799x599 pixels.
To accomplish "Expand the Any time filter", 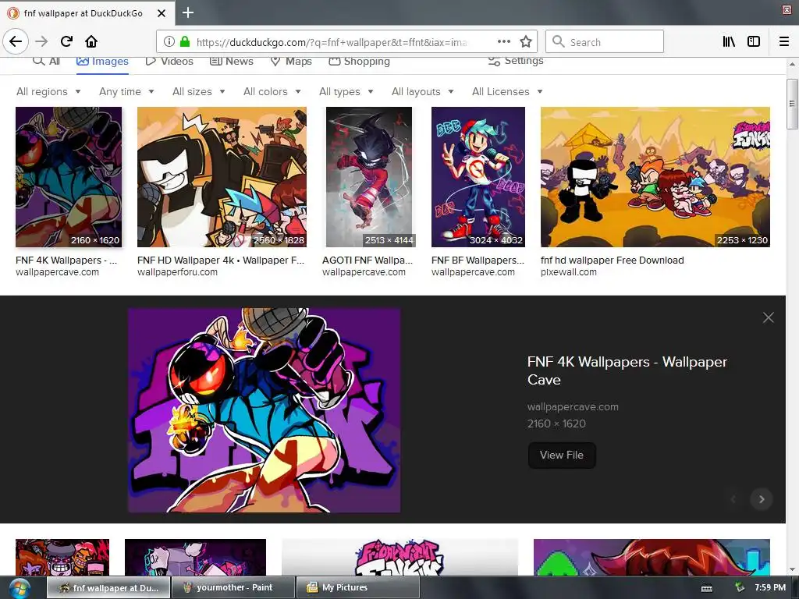I will tap(126, 92).
